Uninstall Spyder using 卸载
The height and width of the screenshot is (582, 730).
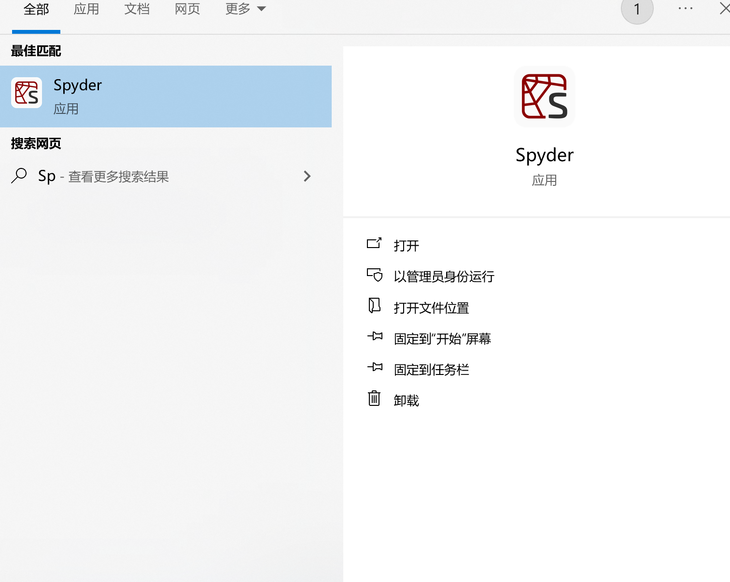point(406,400)
